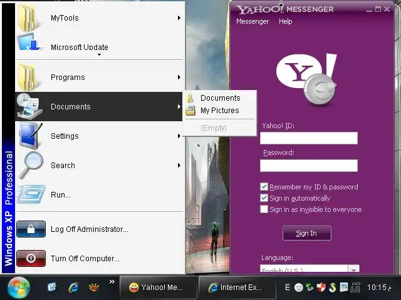The width and height of the screenshot is (401, 300).
Task: Click the Show Desktop quick launch icon
Action: (52, 287)
